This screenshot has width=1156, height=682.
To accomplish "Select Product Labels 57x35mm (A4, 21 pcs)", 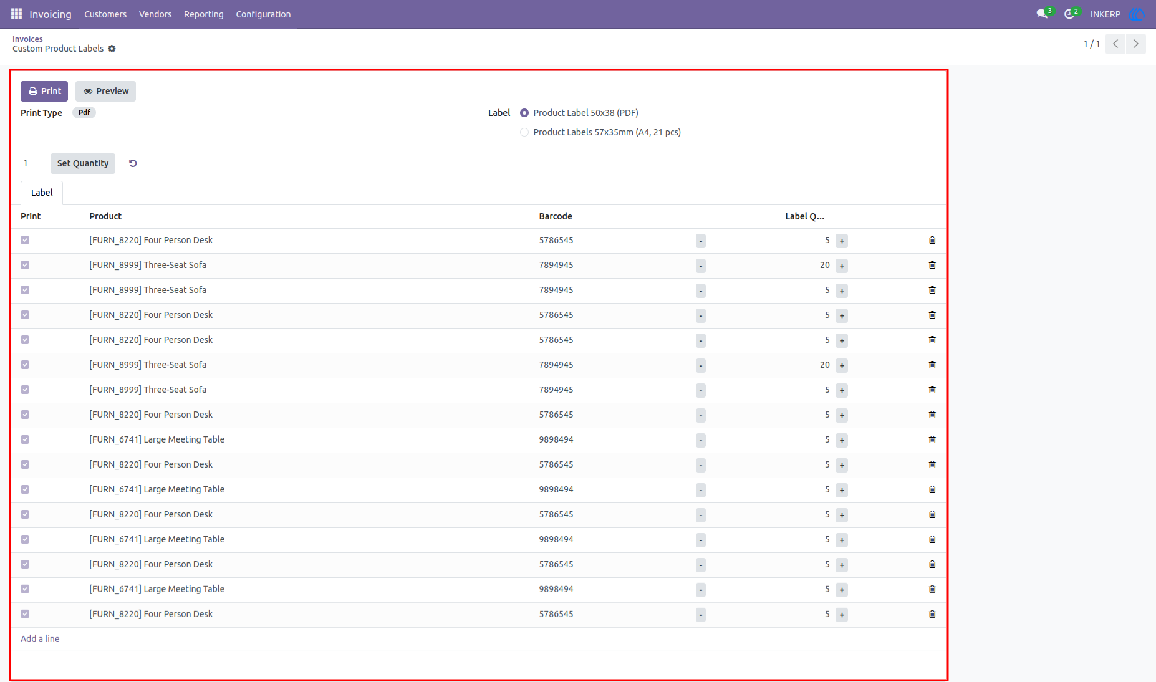I will click(x=524, y=132).
